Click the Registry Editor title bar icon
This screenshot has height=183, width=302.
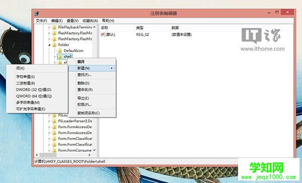coord(37,13)
